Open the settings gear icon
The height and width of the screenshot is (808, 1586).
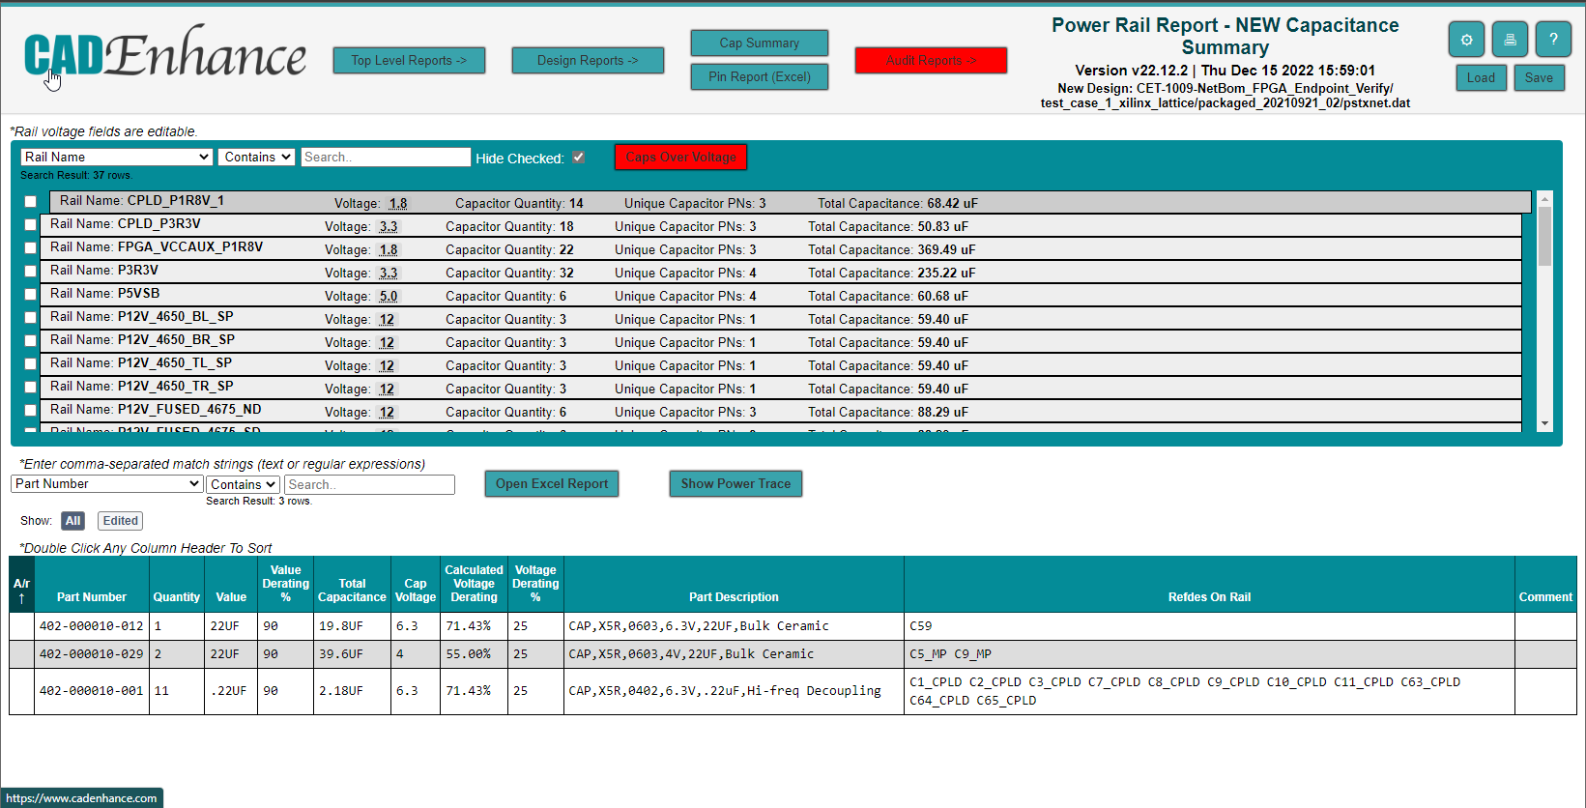(x=1466, y=40)
